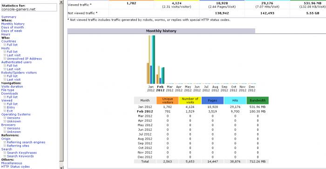This screenshot has width=326, height=169.
Task: Open Unresolved IP Address icon link
Action: coord(5,59)
